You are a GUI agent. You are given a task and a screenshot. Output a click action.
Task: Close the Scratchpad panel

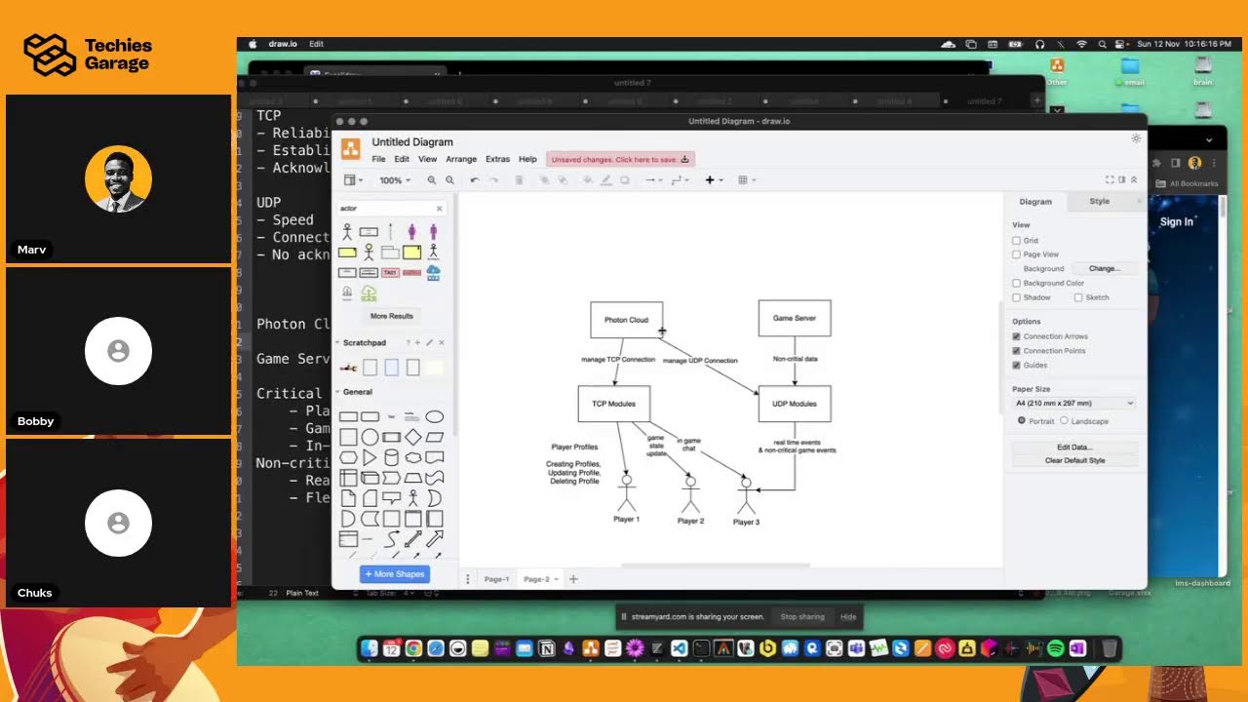[442, 343]
